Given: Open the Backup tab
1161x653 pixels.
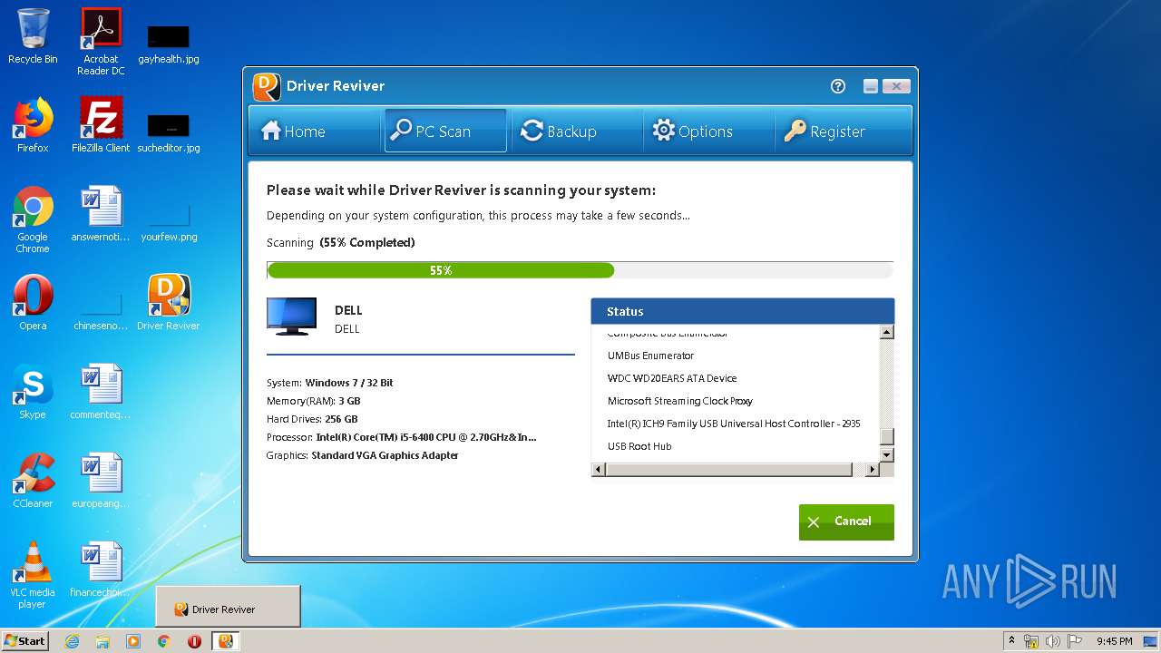Looking at the screenshot, I should pos(576,131).
